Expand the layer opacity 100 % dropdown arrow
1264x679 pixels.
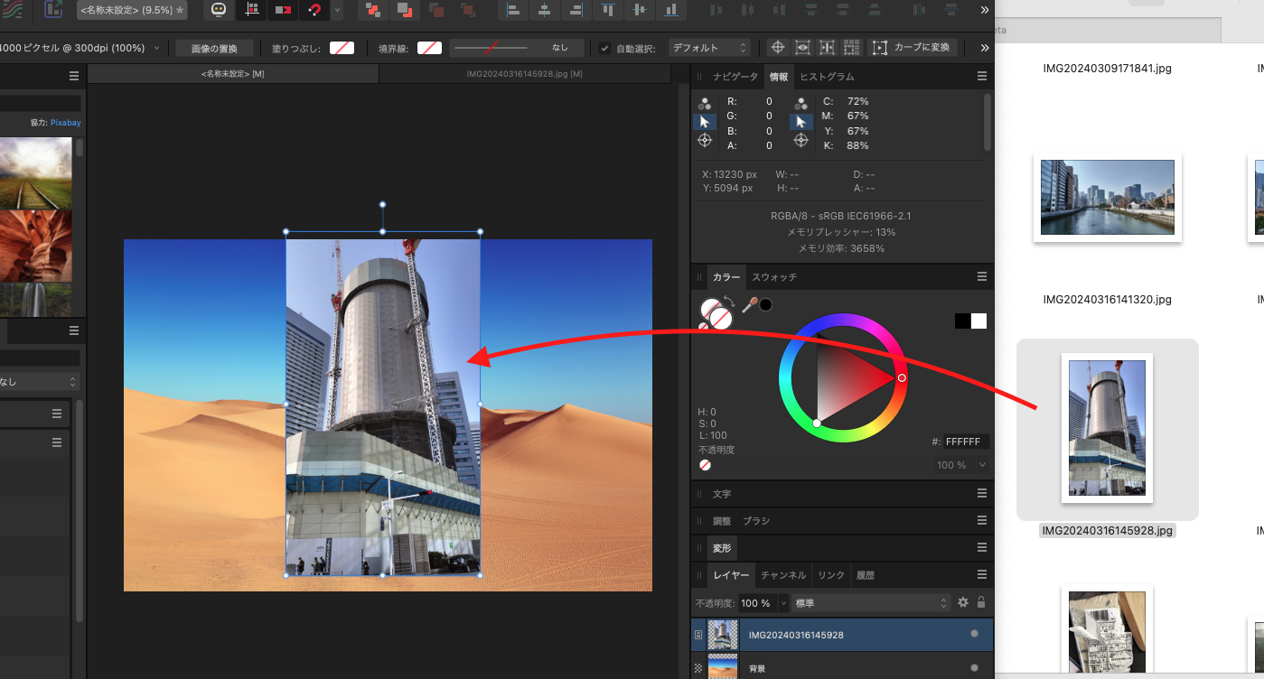pos(783,602)
